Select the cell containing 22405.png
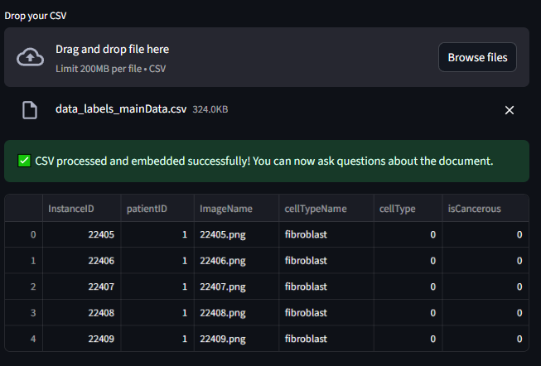 click(x=234, y=235)
